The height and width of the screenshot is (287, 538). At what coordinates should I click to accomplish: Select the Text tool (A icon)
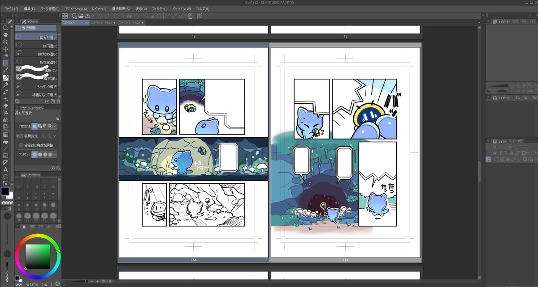6,169
